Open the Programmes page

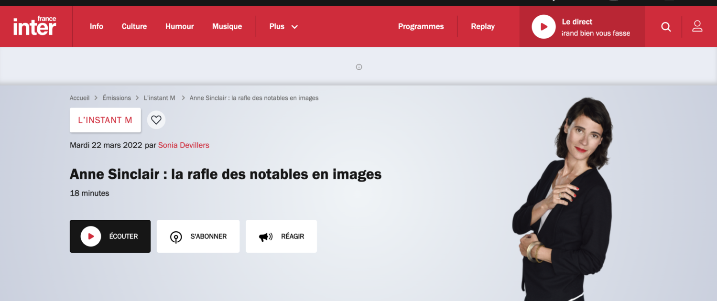tap(421, 26)
